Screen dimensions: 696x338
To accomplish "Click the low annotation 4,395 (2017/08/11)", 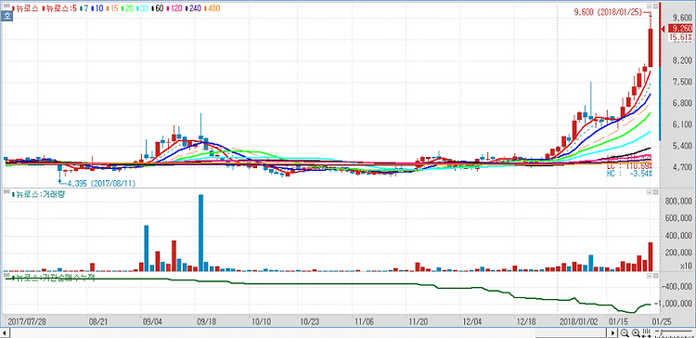I will click(101, 183).
